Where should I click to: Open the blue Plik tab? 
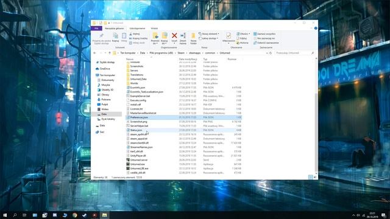(x=96, y=29)
